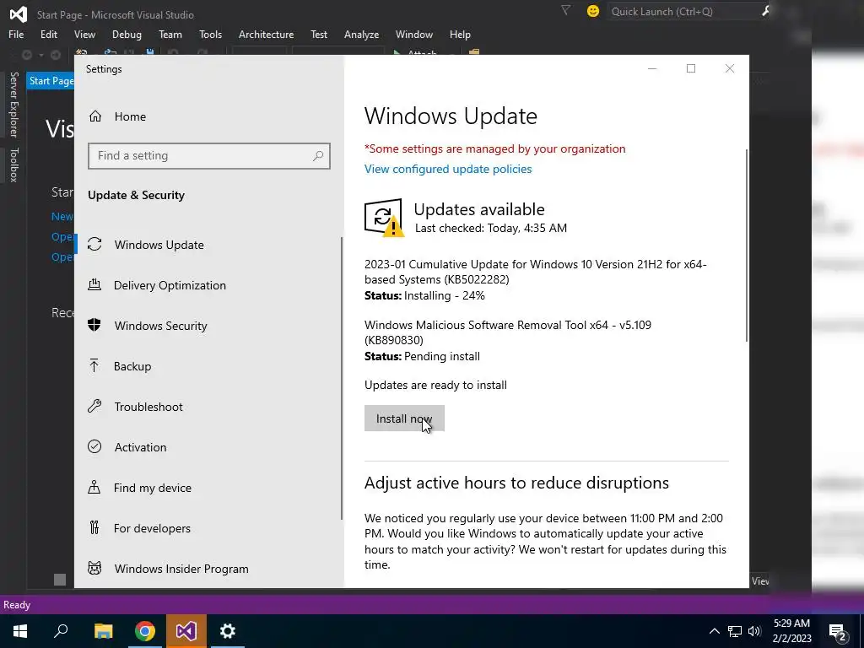The width and height of the screenshot is (864, 648).
Task: Click Last checked: Today, 4:35 AM text
Action: [x=490, y=228]
